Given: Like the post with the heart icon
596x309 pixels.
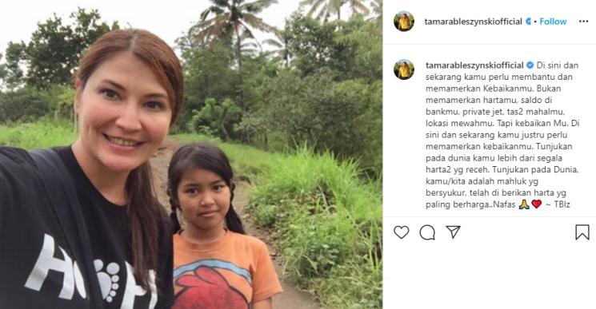Looking at the screenshot, I should point(401,232).
